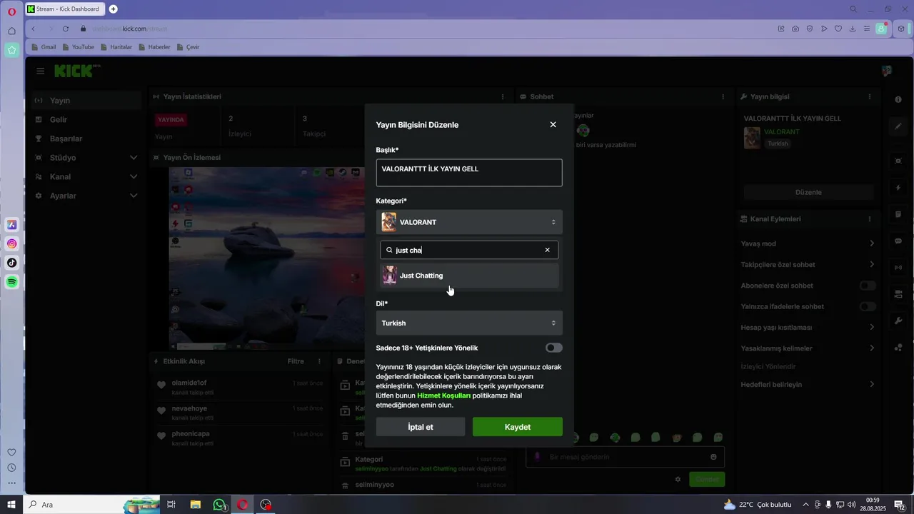Clear the category search field

pos(548,250)
